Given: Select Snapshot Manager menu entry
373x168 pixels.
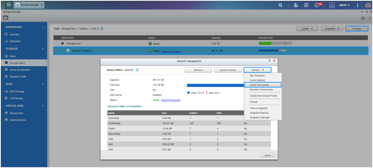Looking at the screenshot, I should (x=259, y=118).
